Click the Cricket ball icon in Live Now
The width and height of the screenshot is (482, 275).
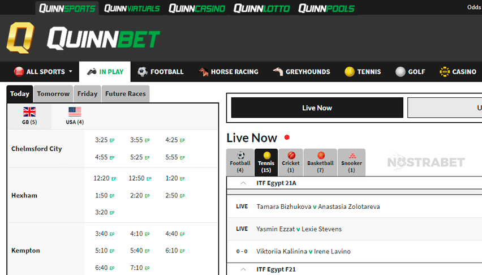[x=291, y=155]
